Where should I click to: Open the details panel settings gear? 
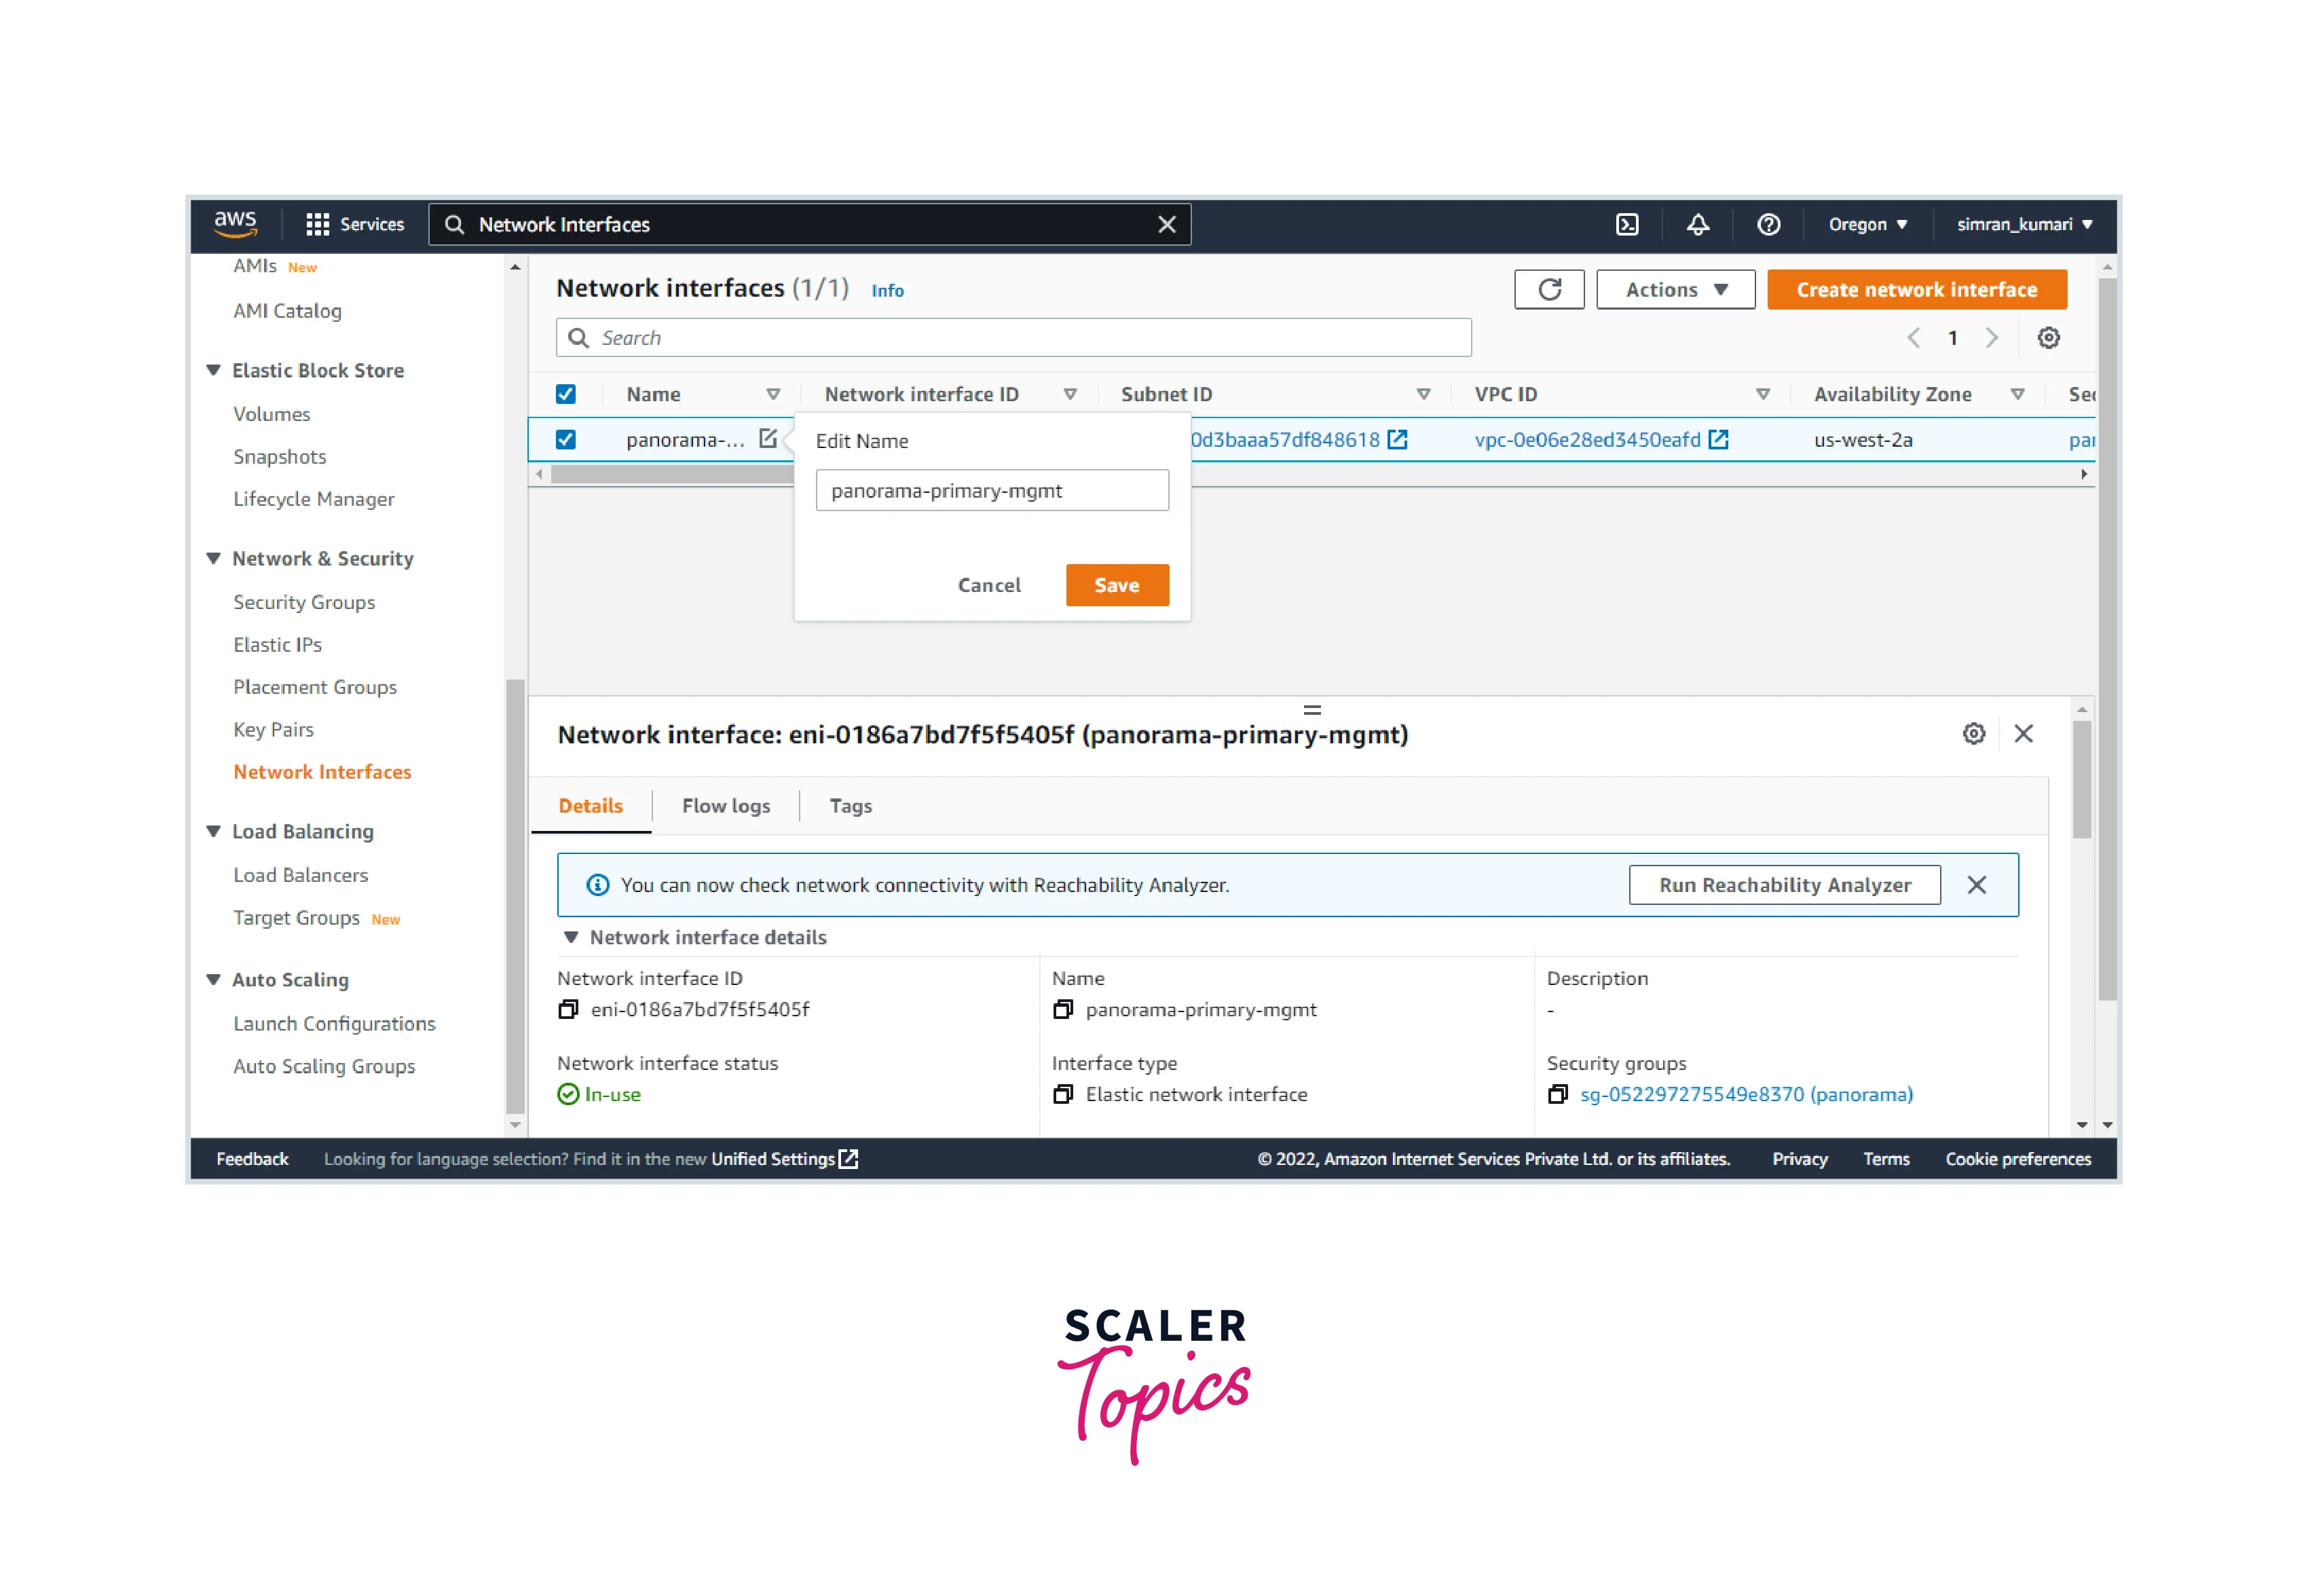(1973, 734)
